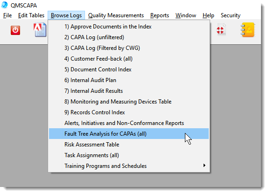Image resolution: width=268 pixels, height=194 pixels.
Task: Open the Help menu
Action: click(x=208, y=15)
